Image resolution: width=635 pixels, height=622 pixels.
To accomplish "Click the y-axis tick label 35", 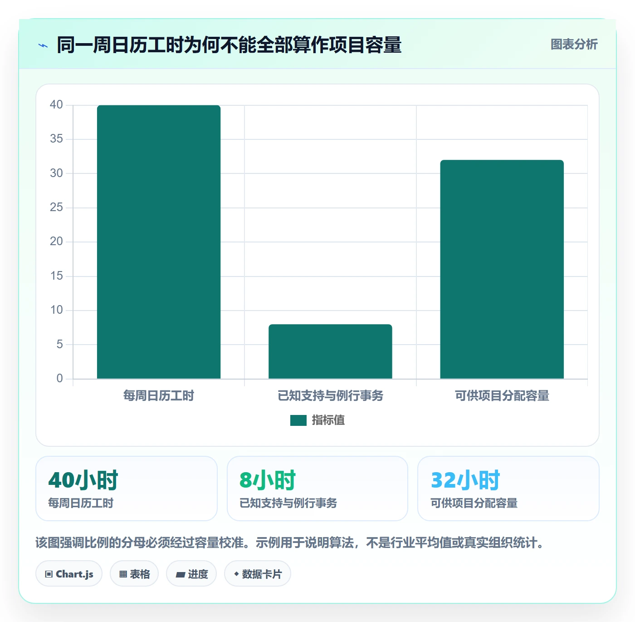I will (x=56, y=139).
